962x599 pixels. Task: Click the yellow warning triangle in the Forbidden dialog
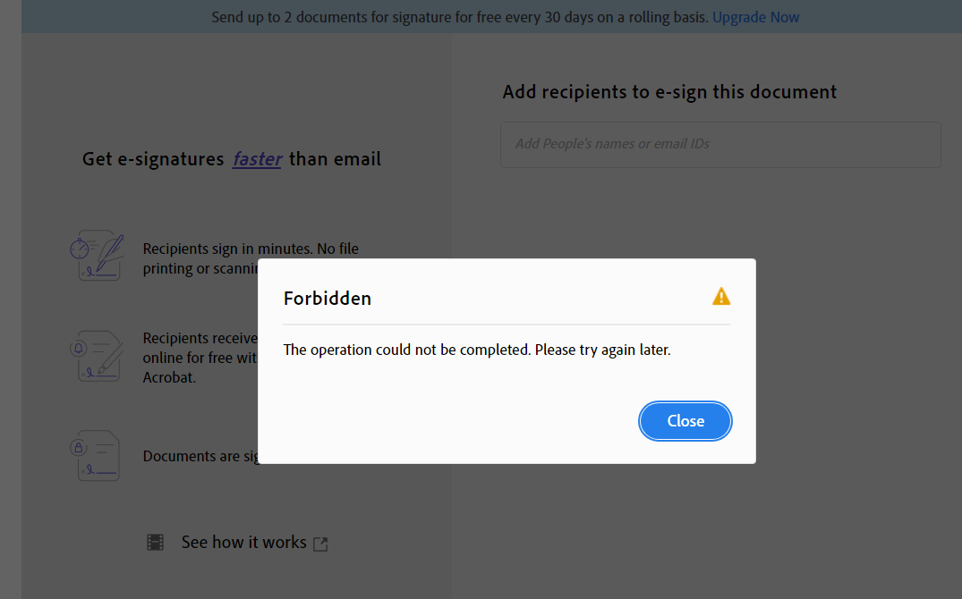[x=721, y=296]
